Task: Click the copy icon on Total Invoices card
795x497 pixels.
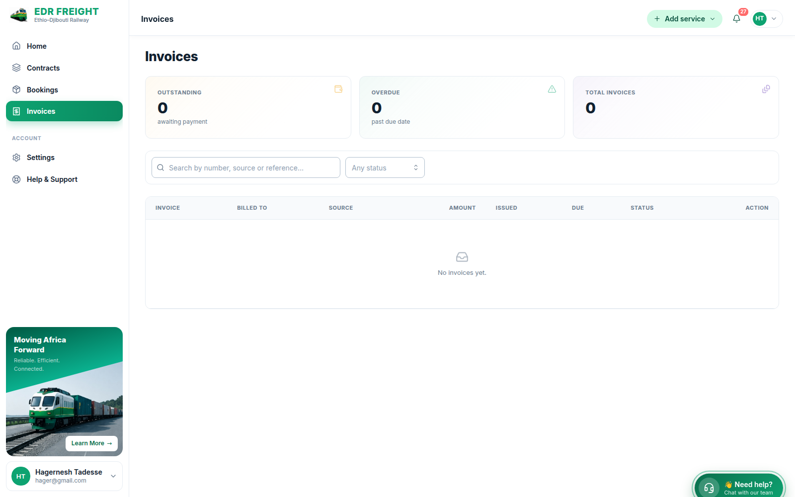Action: pos(766,89)
